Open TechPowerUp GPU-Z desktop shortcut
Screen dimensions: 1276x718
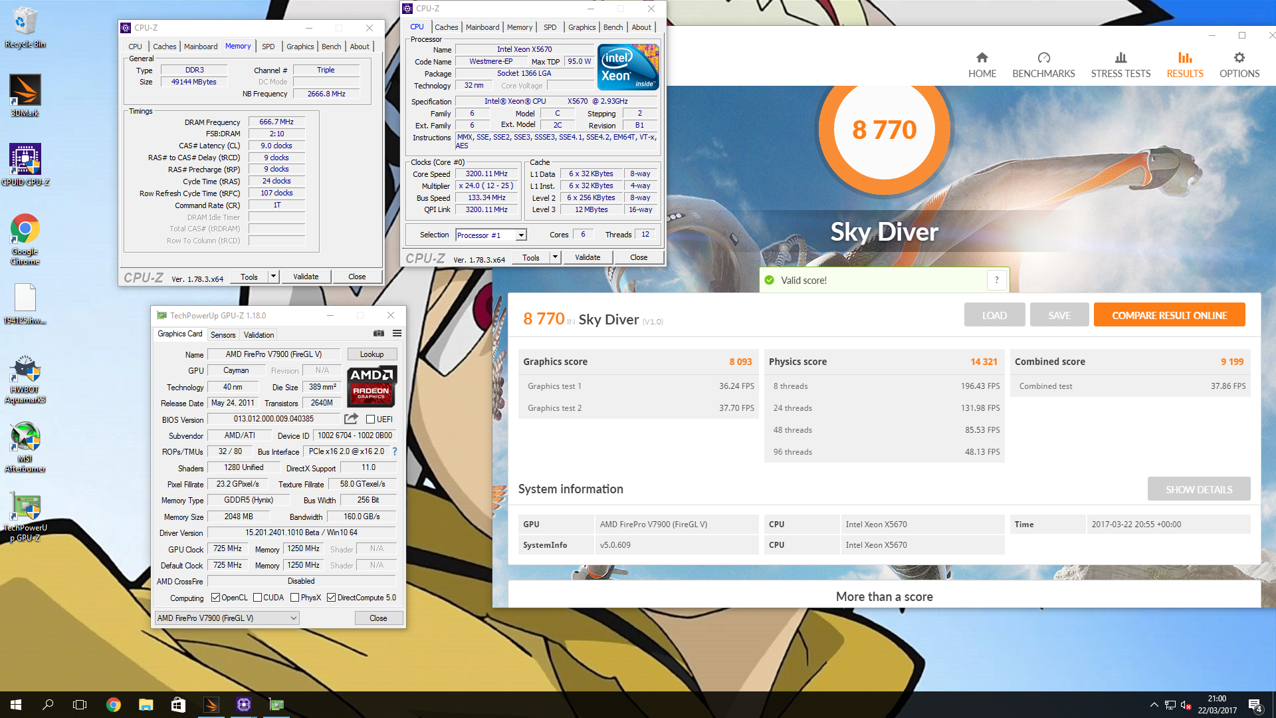tap(25, 517)
